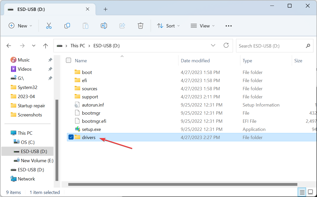Close the ESD-USB (D:) tab

pos(87,9)
